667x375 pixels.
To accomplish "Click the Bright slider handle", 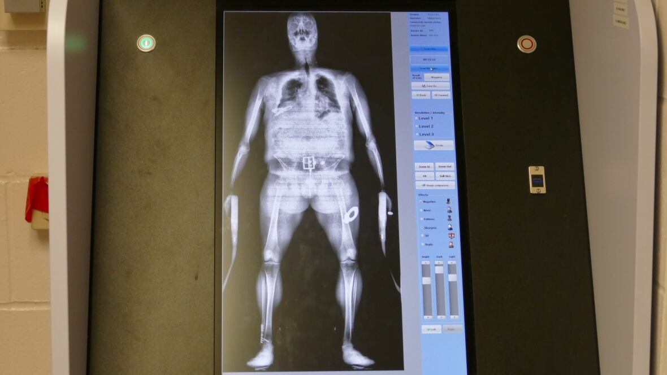I will click(x=426, y=280).
